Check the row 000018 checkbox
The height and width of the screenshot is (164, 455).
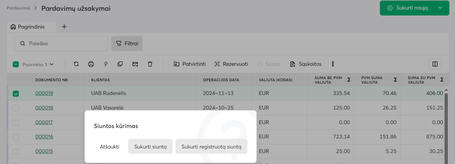[16, 108]
